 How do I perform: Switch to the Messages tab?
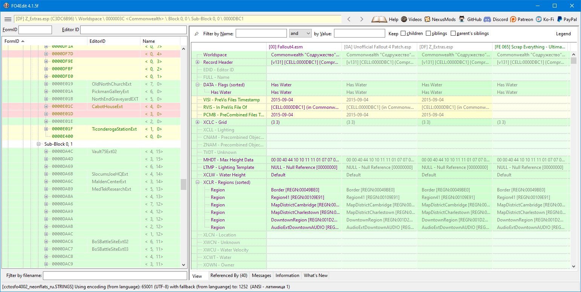pos(261,275)
